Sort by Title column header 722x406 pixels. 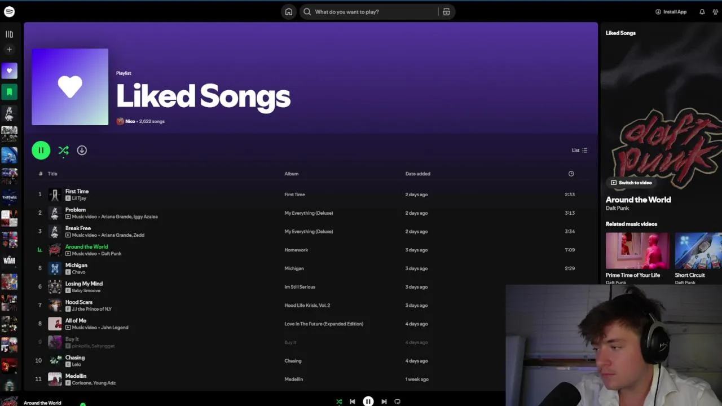(x=52, y=174)
